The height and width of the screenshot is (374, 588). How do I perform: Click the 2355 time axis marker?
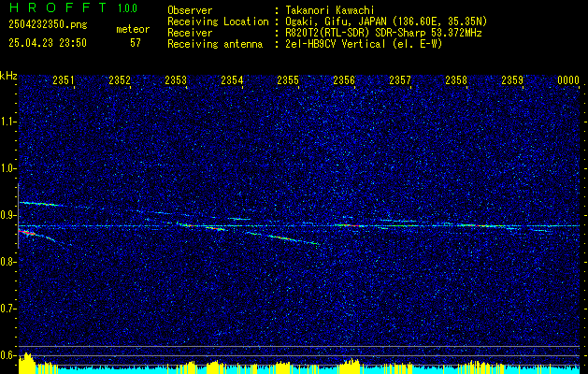click(x=288, y=80)
